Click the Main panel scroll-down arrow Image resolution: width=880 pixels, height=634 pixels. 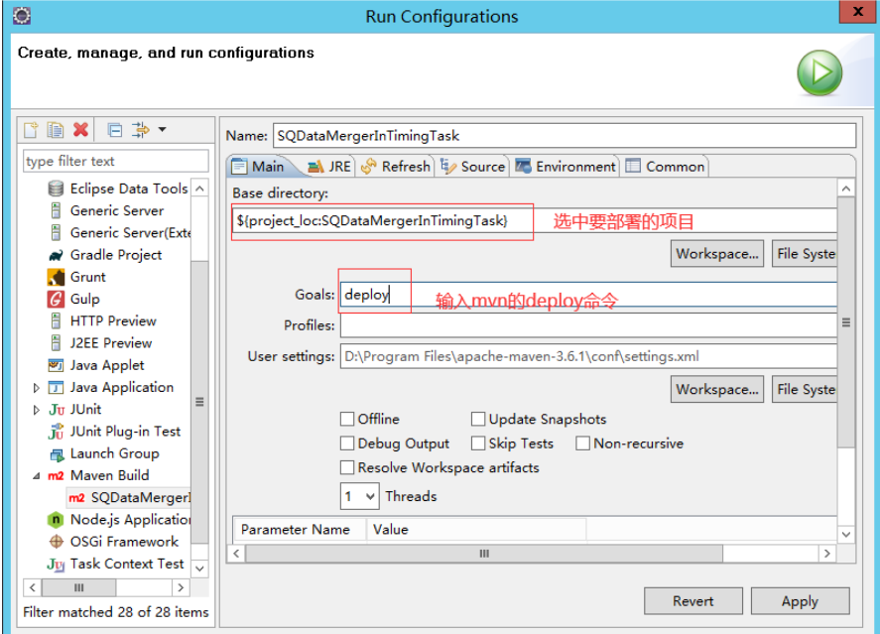tap(846, 535)
